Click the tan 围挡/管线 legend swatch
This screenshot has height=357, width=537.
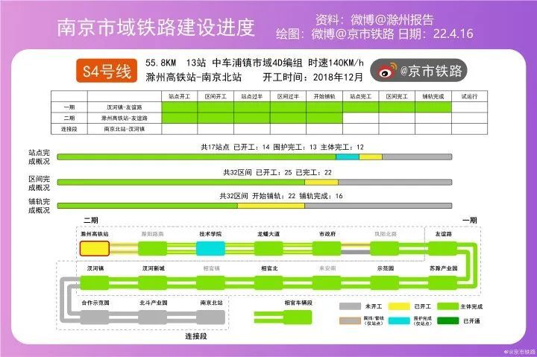point(350,320)
